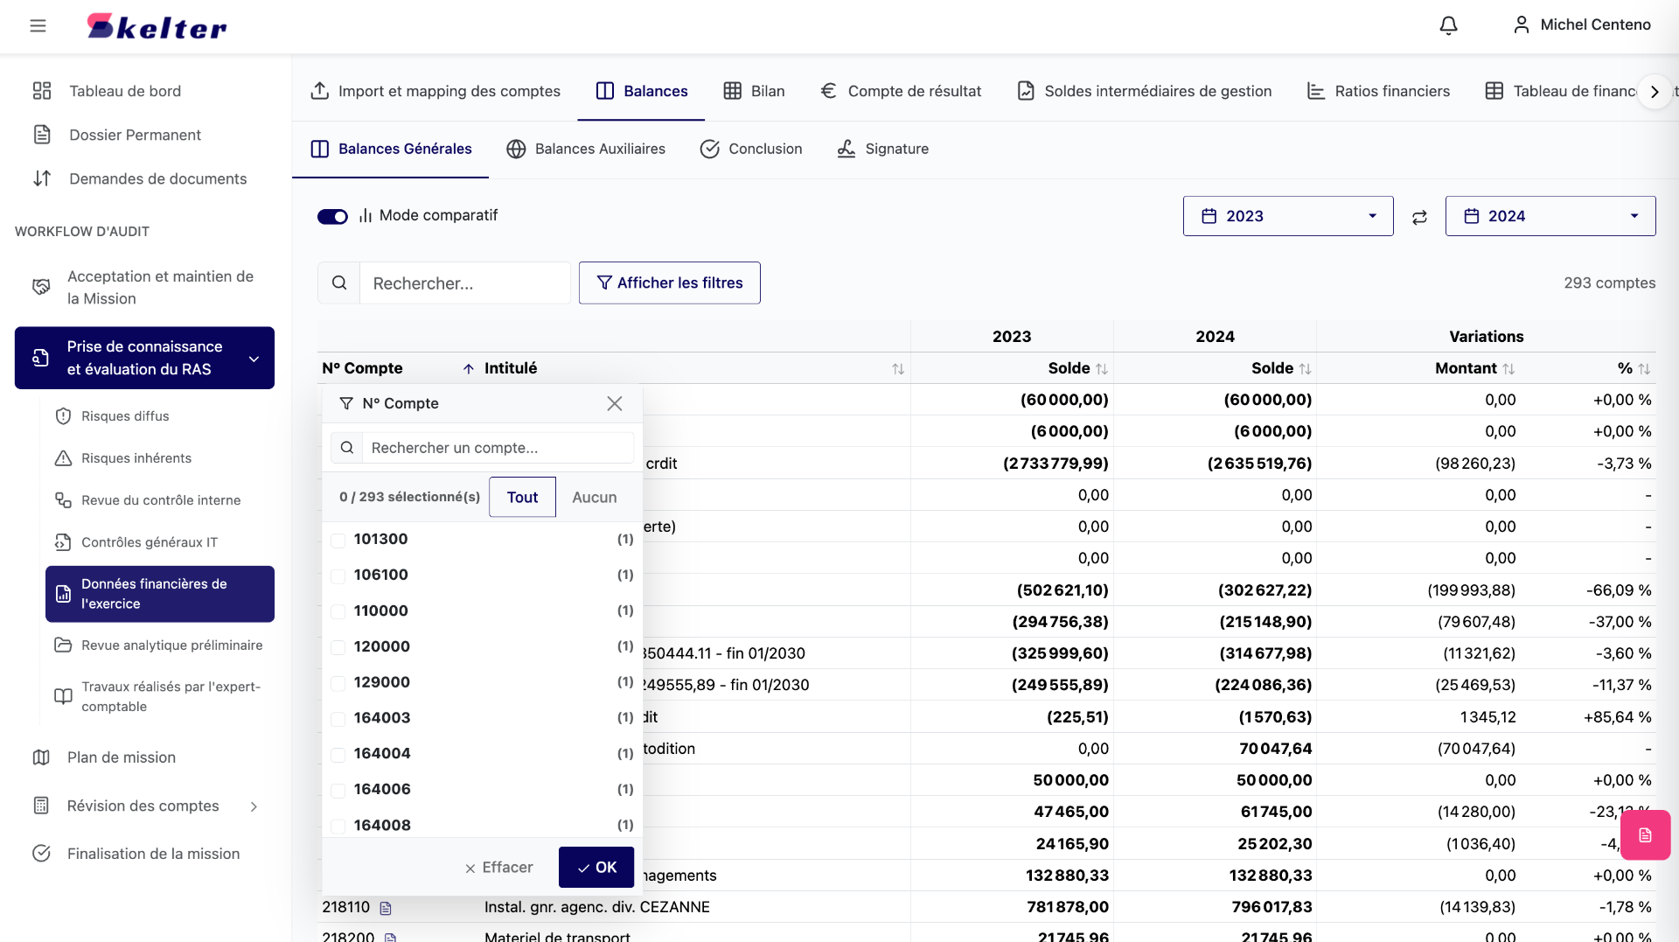Screen dimensions: 1679x942
Task: Open the 2023 year dropdown
Action: (x=1287, y=216)
